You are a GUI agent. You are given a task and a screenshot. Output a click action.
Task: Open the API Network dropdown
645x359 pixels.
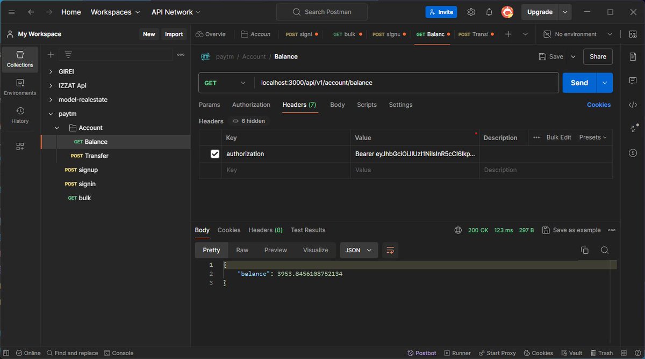[175, 12]
